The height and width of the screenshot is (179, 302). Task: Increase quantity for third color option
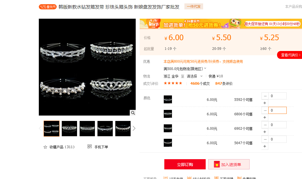click(265, 132)
